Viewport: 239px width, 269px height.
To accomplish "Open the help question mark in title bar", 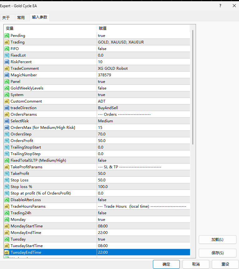I will (x=220, y=6).
